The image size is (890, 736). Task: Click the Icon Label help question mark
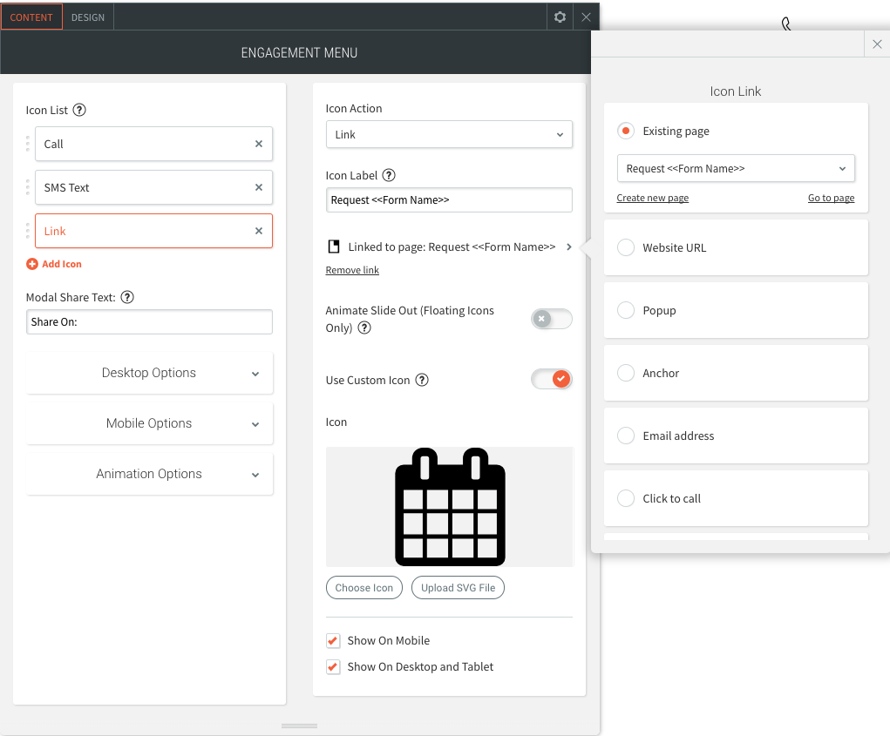pos(389,175)
